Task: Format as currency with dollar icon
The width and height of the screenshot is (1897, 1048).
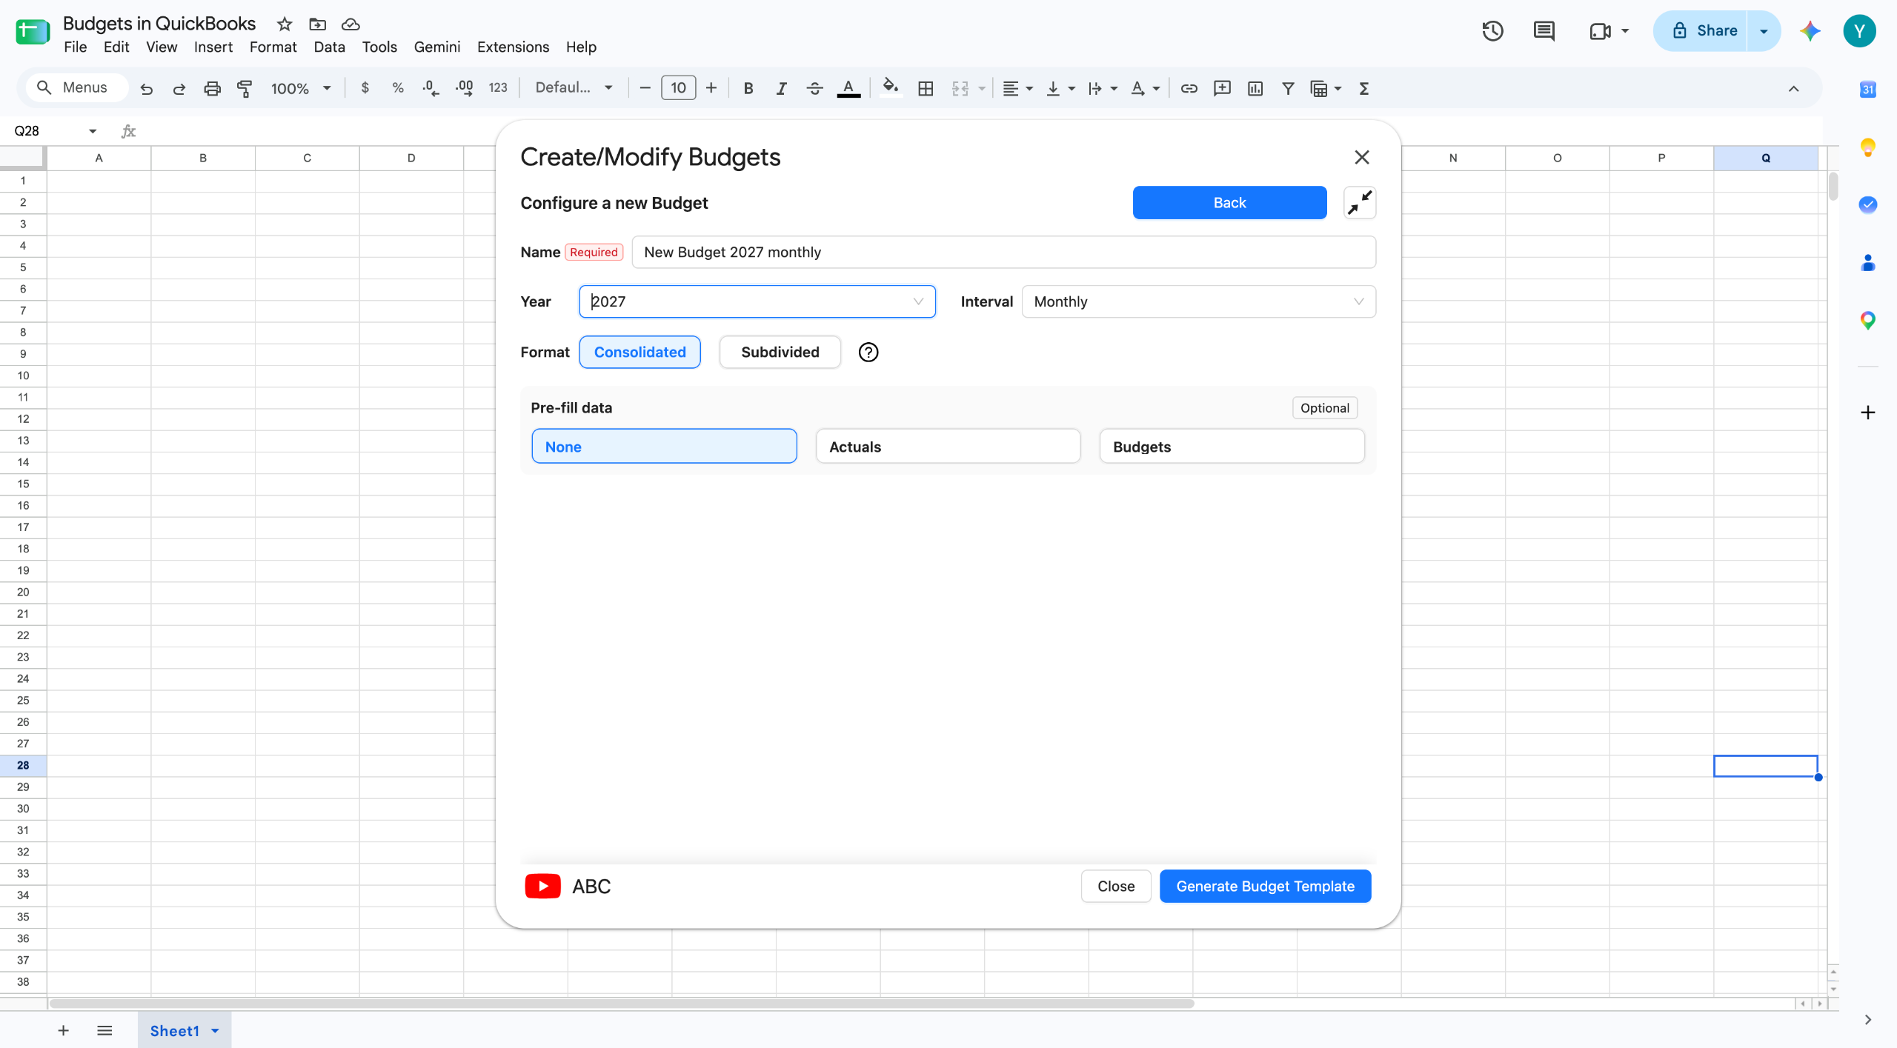Action: (365, 88)
